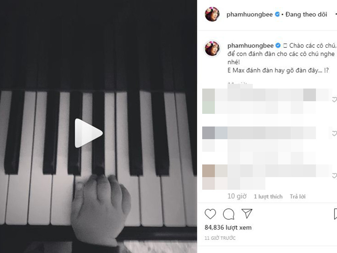
Task: Open comments via speech bubble icon
Action: click(228, 214)
